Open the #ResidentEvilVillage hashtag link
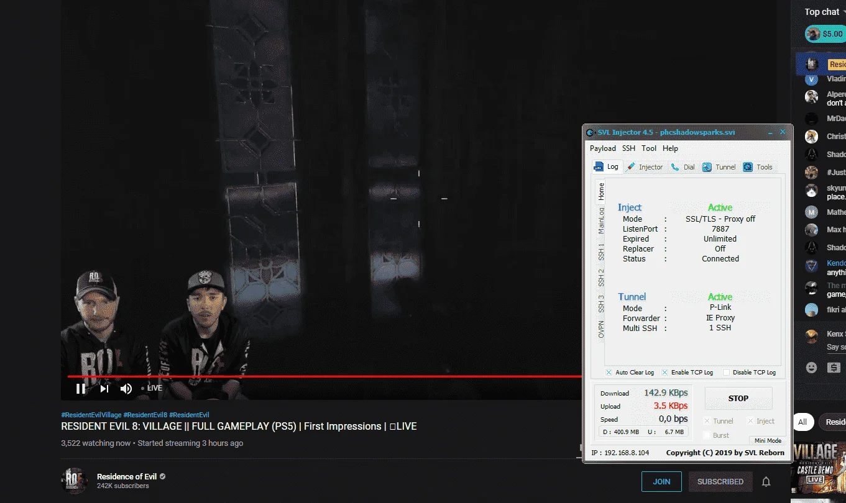This screenshot has width=846, height=503. [91, 415]
